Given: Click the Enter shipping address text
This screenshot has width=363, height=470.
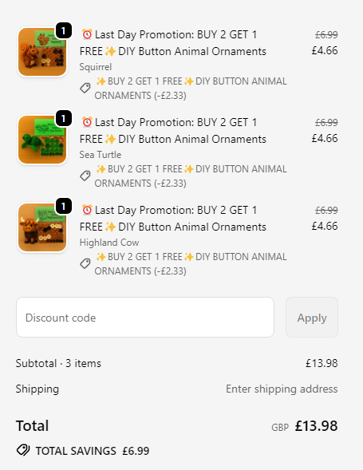Looking at the screenshot, I should coord(282,389).
